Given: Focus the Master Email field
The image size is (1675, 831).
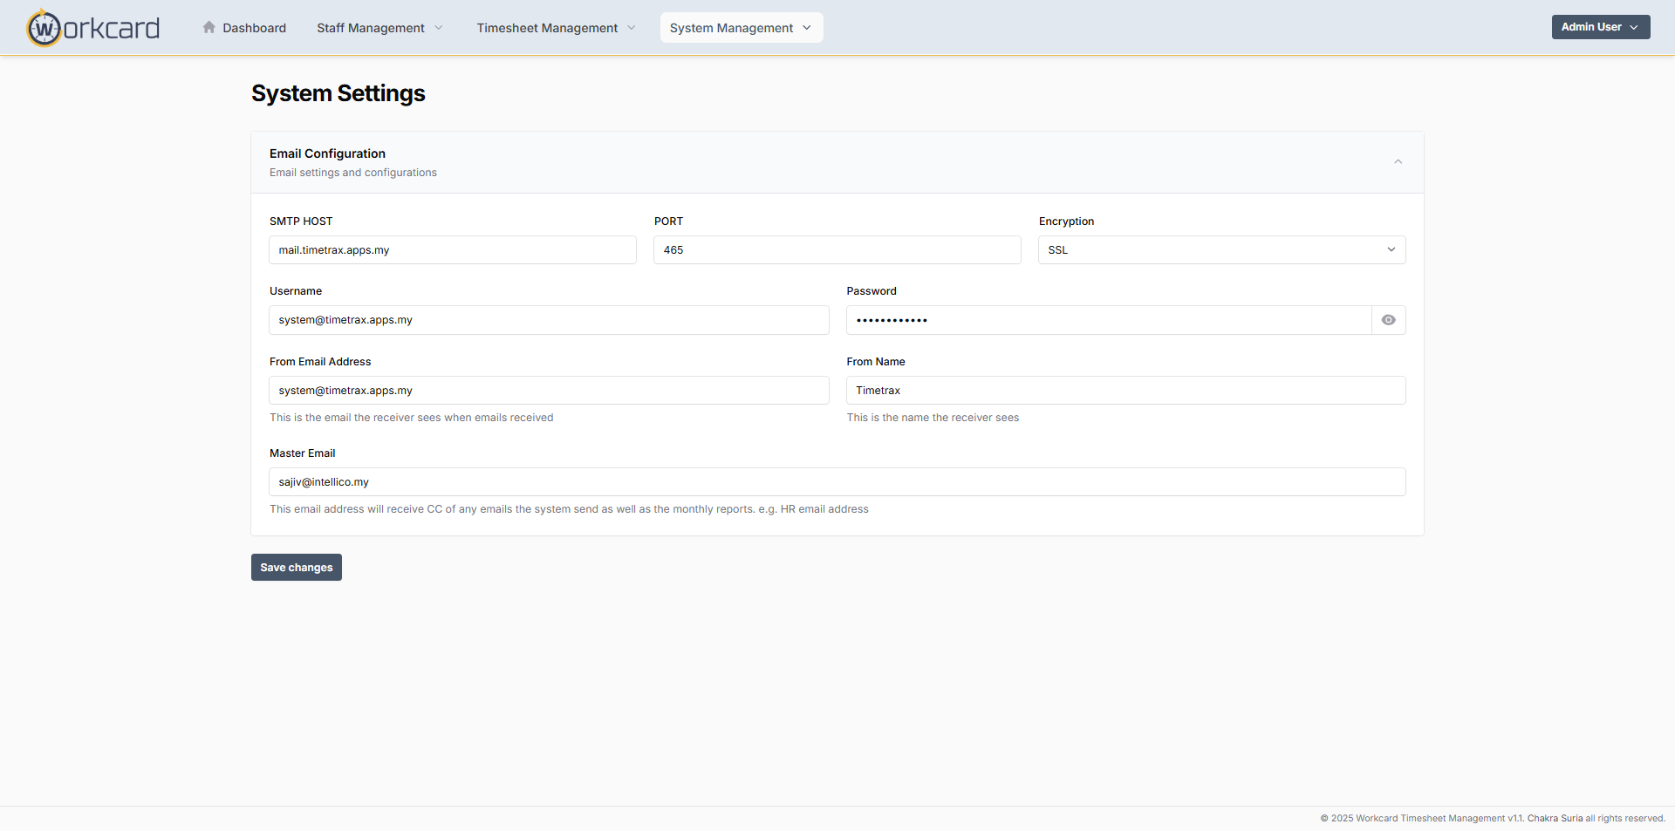Looking at the screenshot, I should pos(837,482).
